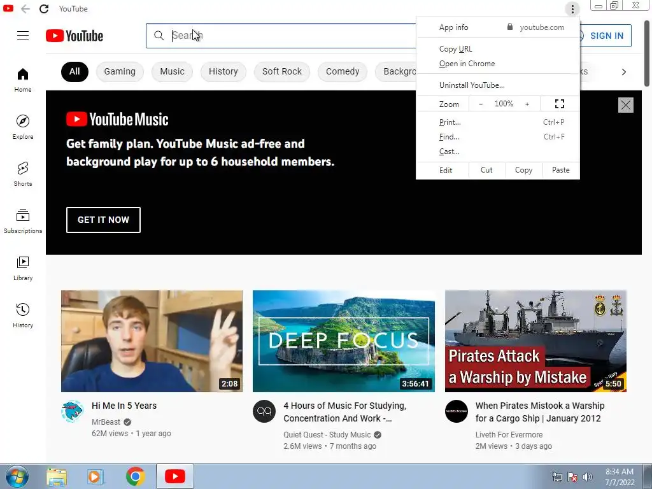Select the Comedy category chip
This screenshot has width=652, height=489.
[343, 71]
